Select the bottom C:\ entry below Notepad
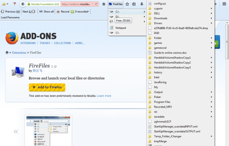 pyautogui.click(x=127, y=33)
